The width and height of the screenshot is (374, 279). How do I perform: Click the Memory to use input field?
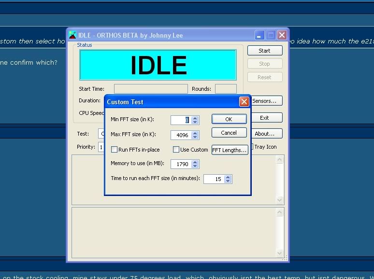(x=180, y=164)
